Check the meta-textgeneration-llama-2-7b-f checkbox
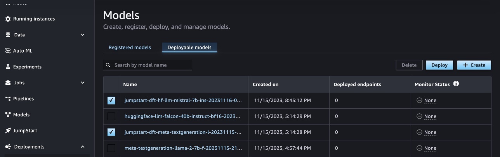This screenshot has width=500, height=157. (111, 148)
